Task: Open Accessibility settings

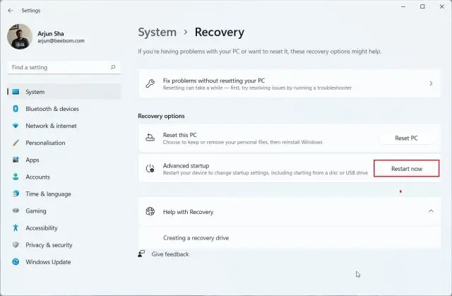Action: (x=64, y=227)
